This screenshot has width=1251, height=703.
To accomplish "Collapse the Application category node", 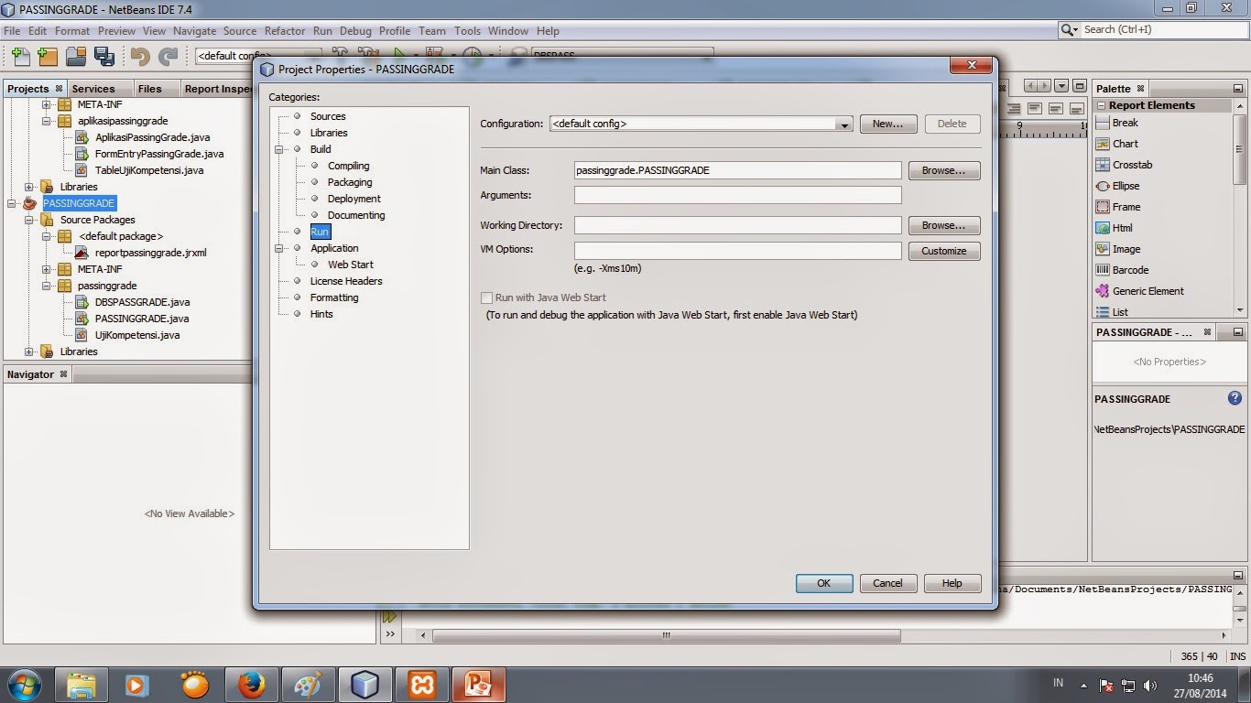I will tap(278, 248).
